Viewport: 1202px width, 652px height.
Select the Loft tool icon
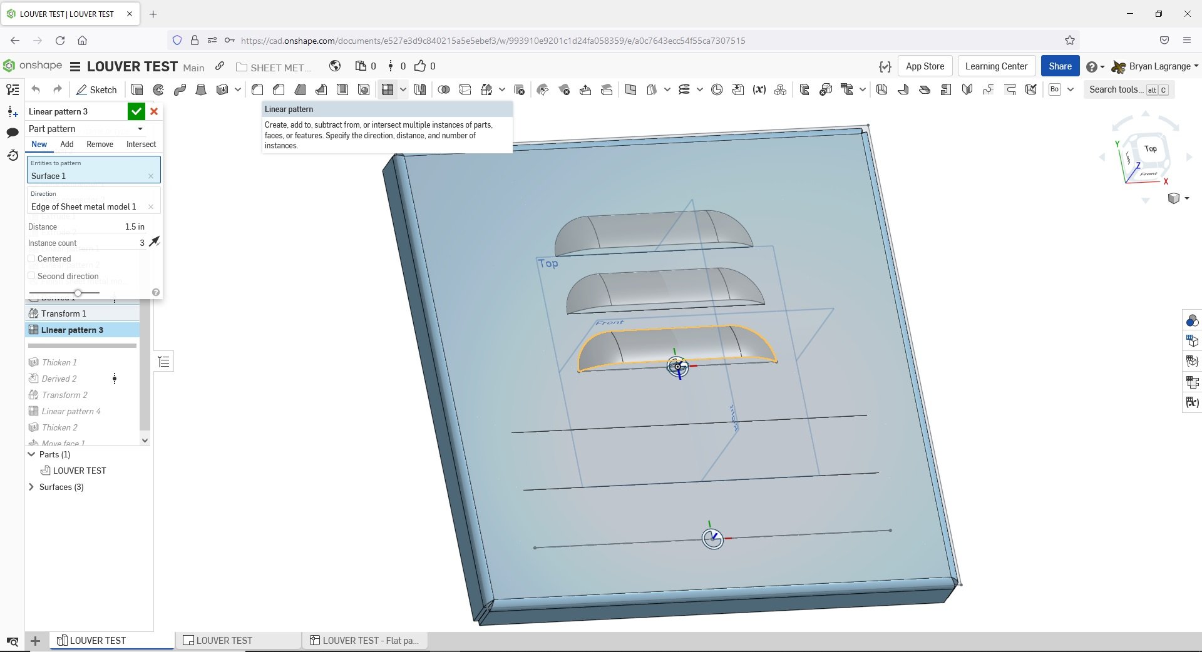tap(201, 89)
